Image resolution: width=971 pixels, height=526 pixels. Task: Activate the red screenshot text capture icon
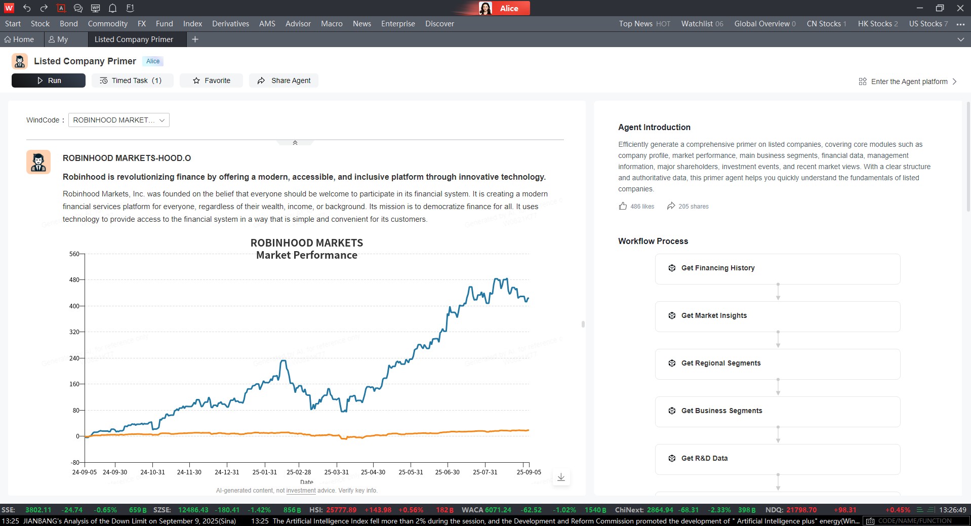click(61, 8)
